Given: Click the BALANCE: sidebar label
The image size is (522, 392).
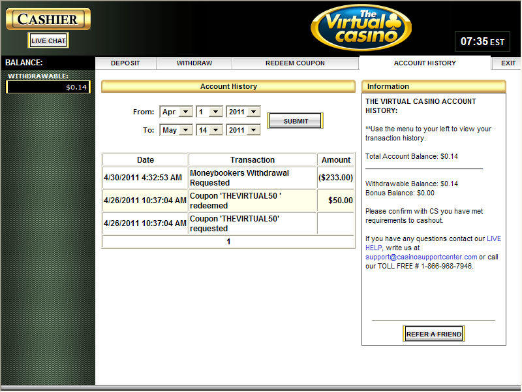Looking at the screenshot, I should pyautogui.click(x=24, y=63).
